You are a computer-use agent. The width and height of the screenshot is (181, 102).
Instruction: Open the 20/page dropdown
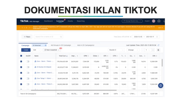click(x=133, y=50)
